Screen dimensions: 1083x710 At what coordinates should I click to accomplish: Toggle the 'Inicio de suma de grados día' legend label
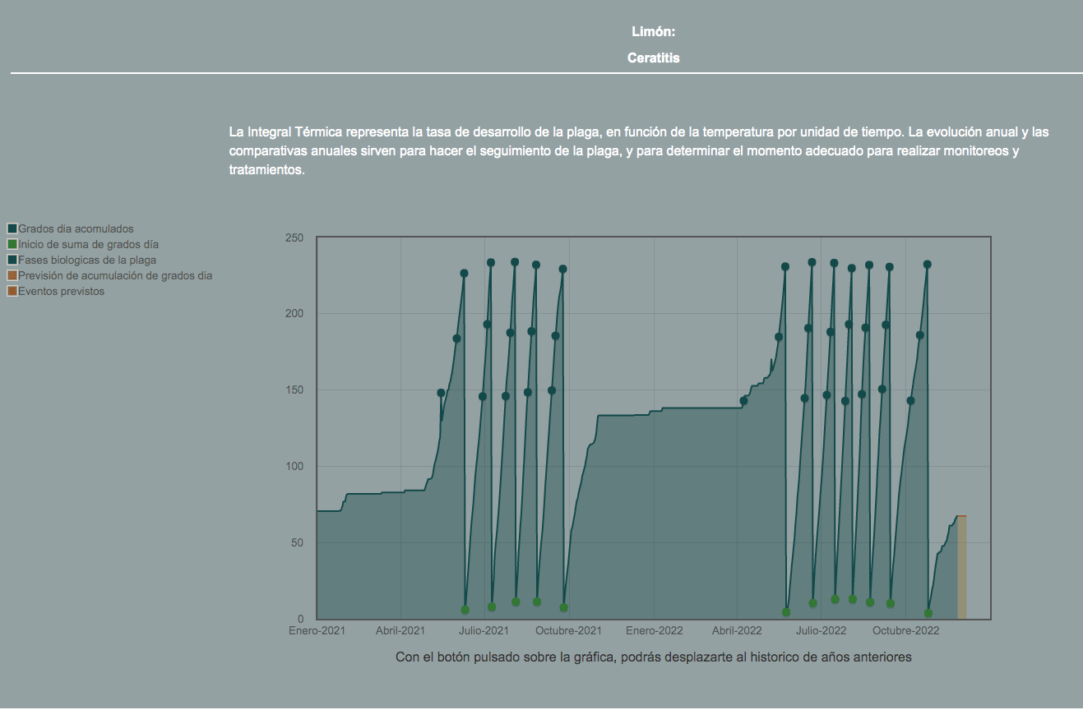point(88,244)
